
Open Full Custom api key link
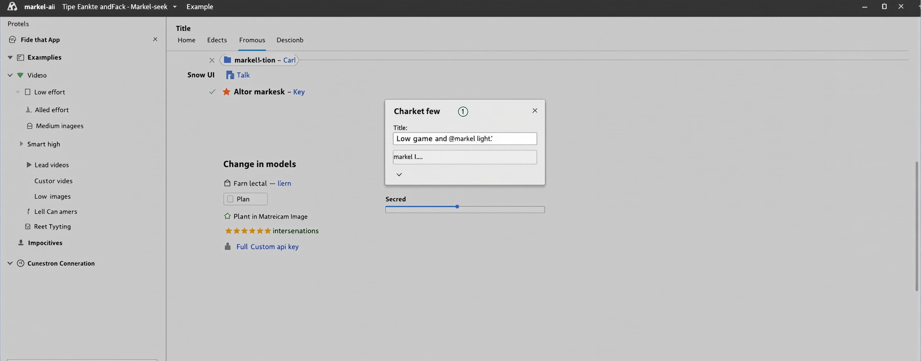(267, 246)
